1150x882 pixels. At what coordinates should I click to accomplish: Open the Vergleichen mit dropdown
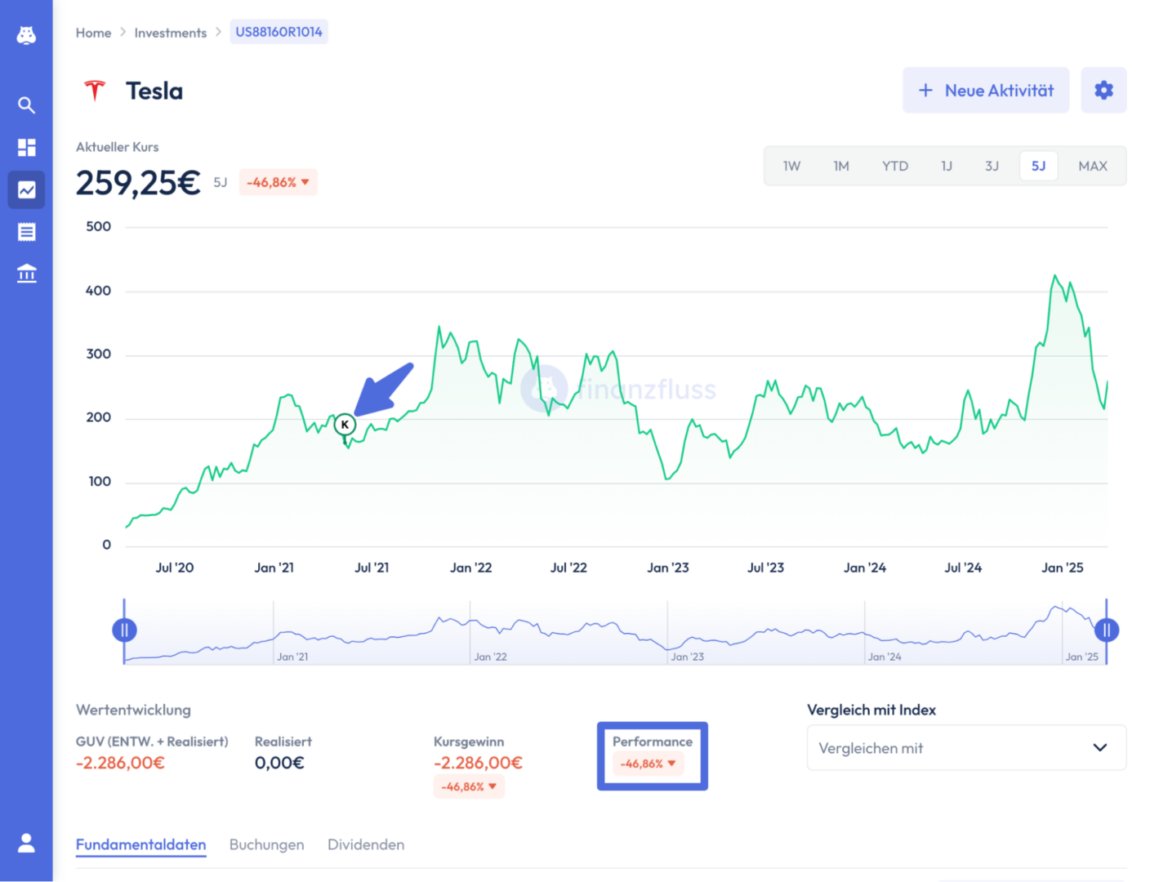pos(966,748)
